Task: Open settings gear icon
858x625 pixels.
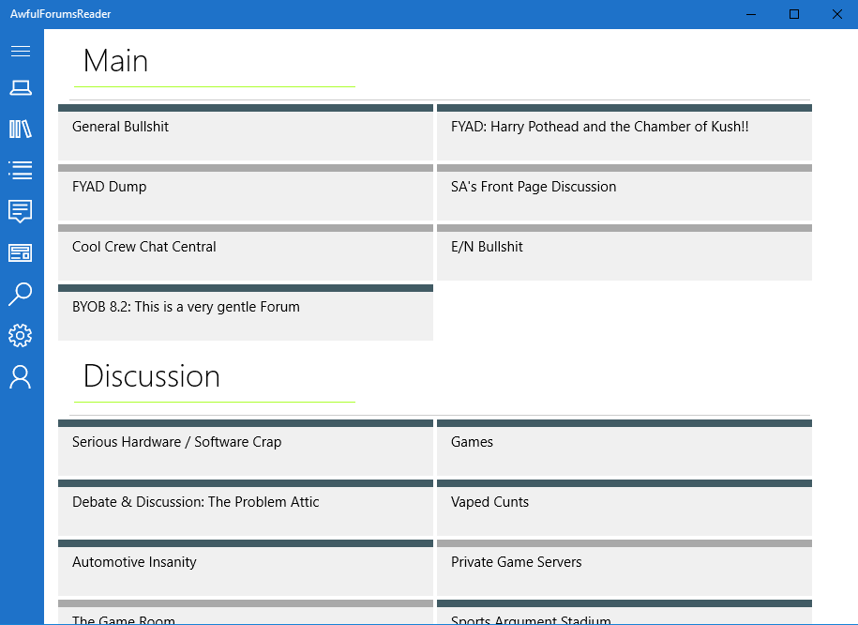Action: (x=21, y=335)
